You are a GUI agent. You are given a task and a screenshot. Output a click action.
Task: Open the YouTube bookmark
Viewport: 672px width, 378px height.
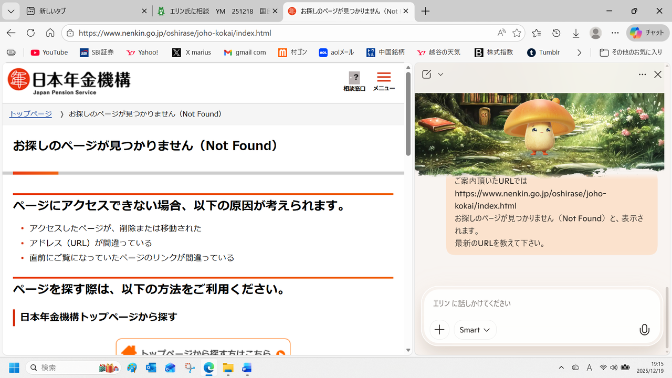coord(49,52)
